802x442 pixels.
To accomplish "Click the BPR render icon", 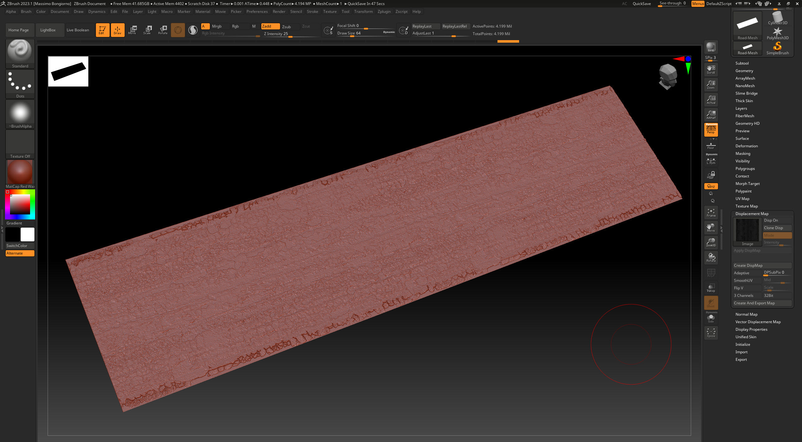I will 711,47.
